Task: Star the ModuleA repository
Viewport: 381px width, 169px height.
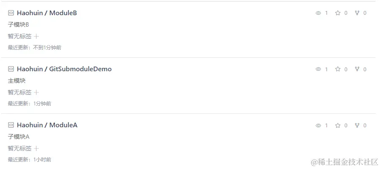Action: 338,125
